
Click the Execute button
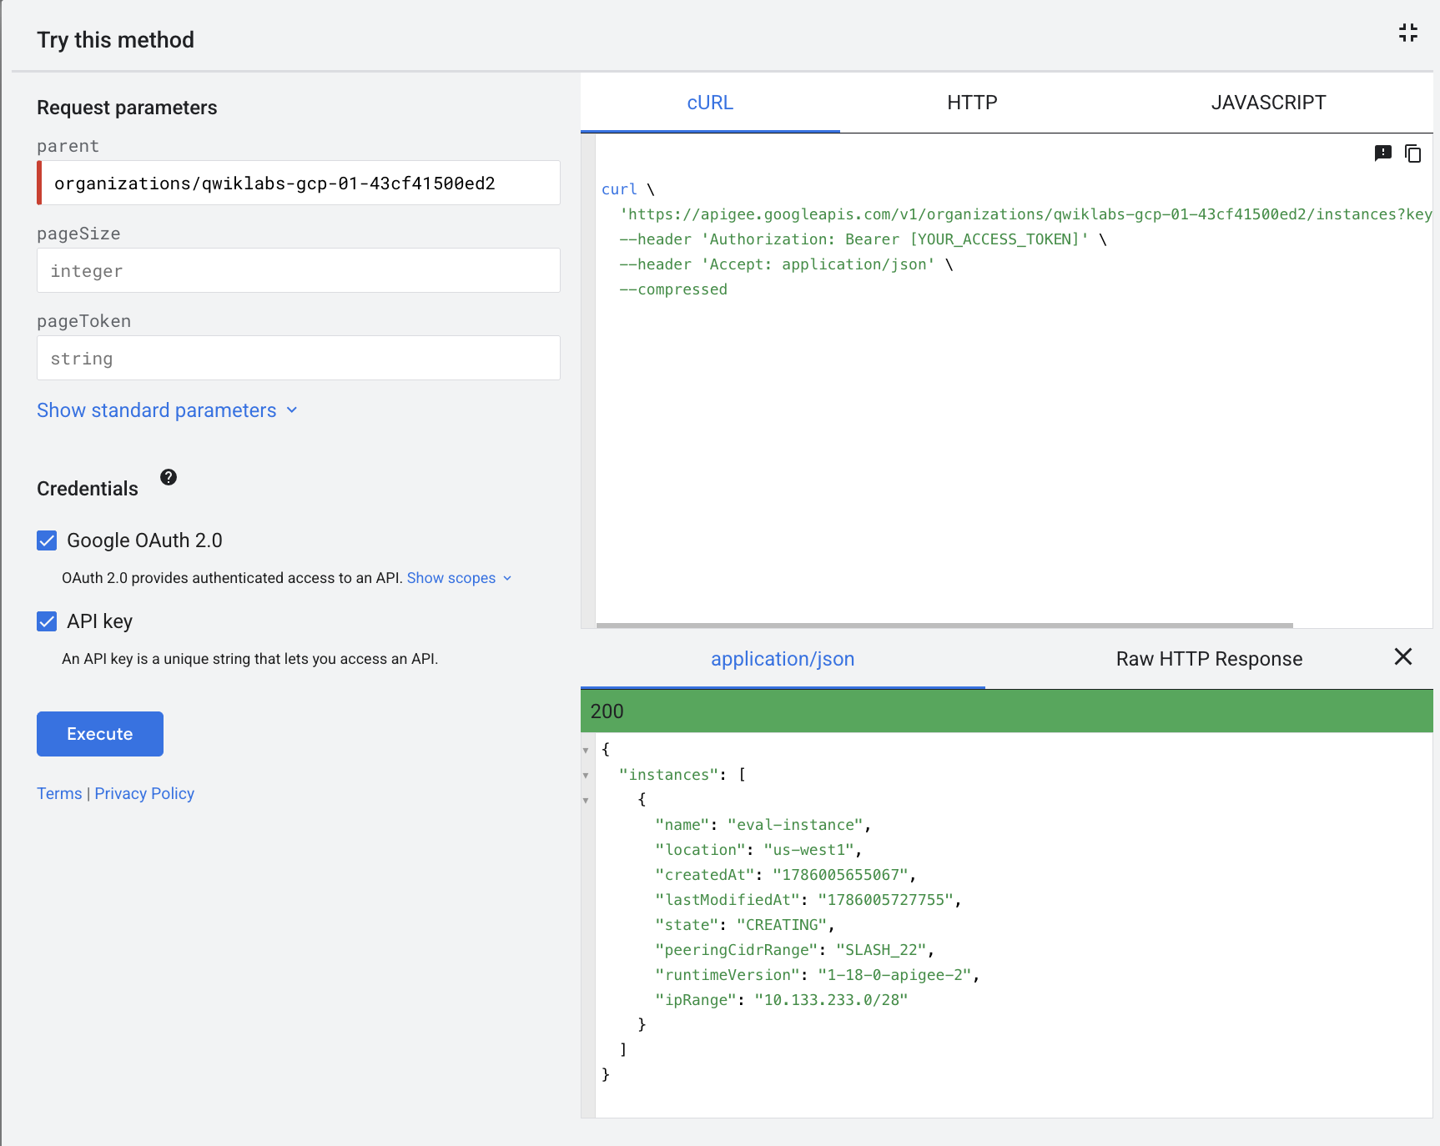[100, 734]
